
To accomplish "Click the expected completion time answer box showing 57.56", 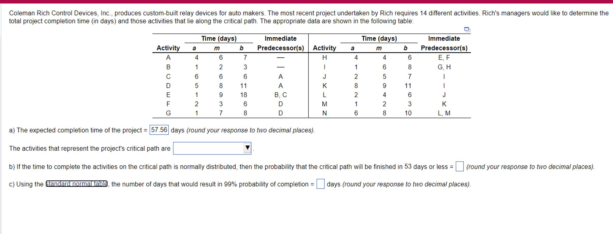I will click(x=159, y=130).
